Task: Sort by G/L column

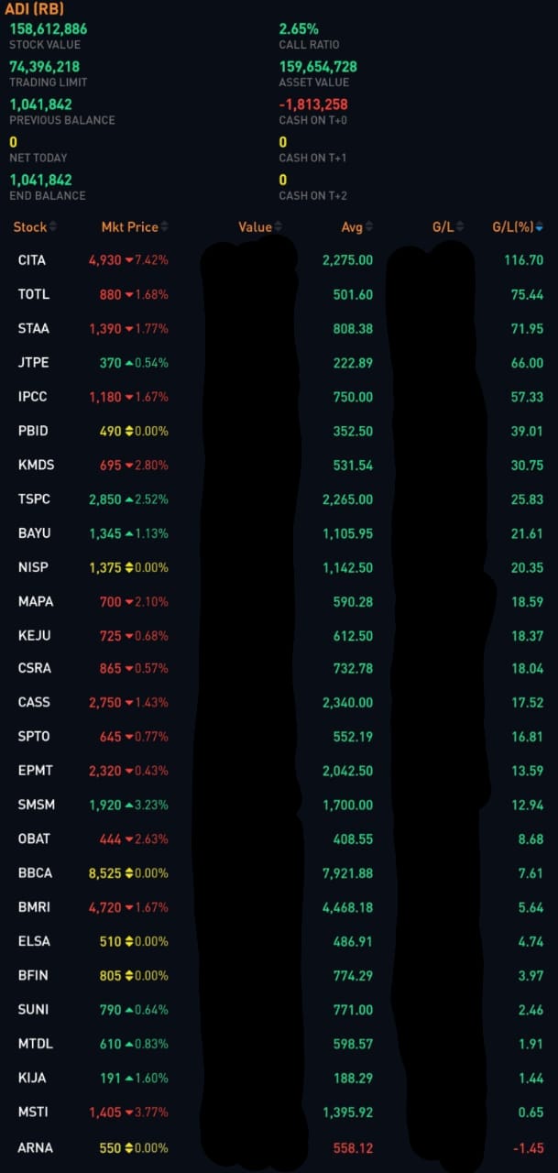Action: (459, 226)
